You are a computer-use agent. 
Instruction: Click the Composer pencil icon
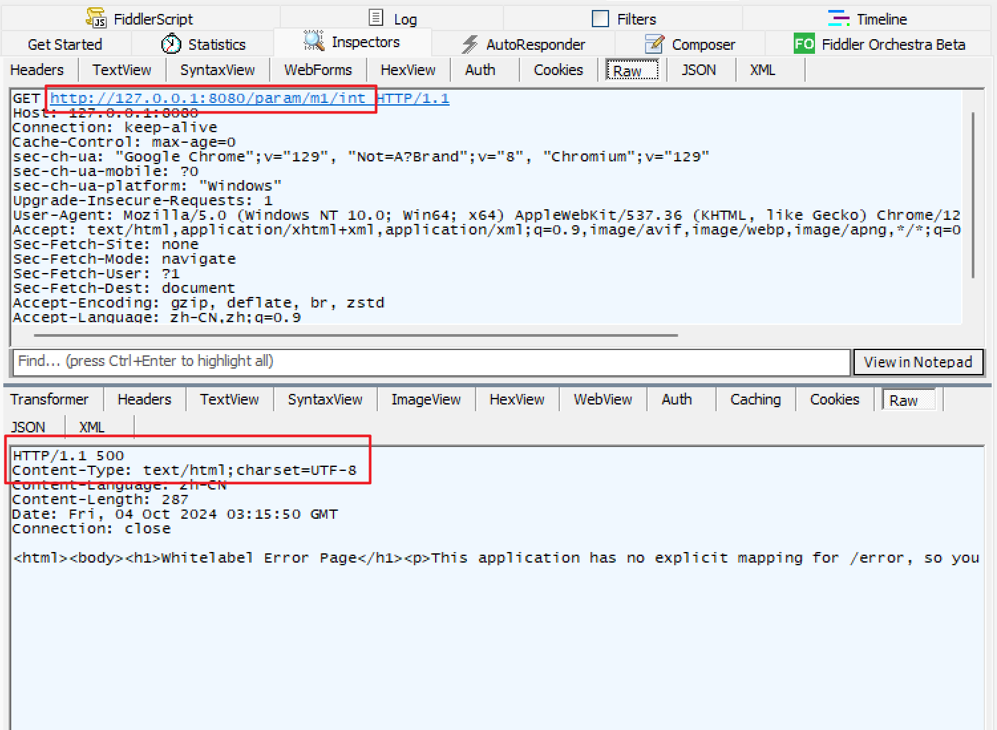[x=654, y=44]
